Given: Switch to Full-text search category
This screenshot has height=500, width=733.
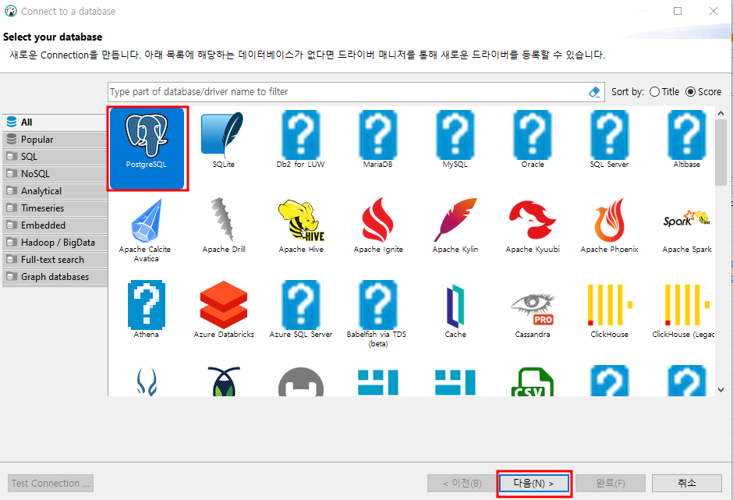Looking at the screenshot, I should [x=55, y=260].
